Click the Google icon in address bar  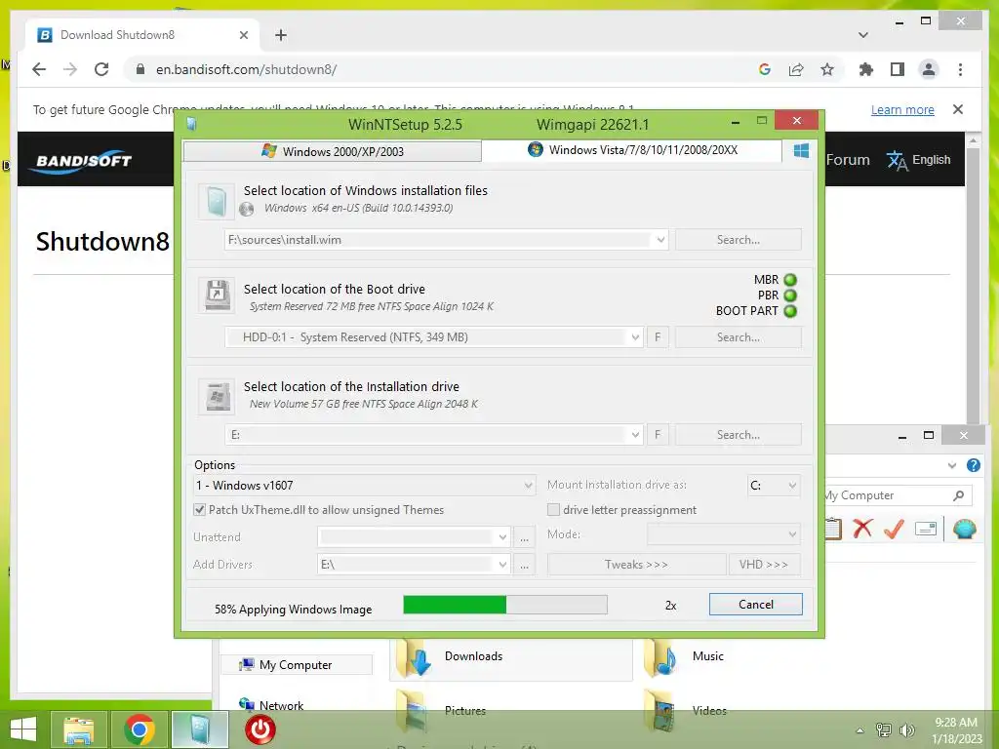765,69
